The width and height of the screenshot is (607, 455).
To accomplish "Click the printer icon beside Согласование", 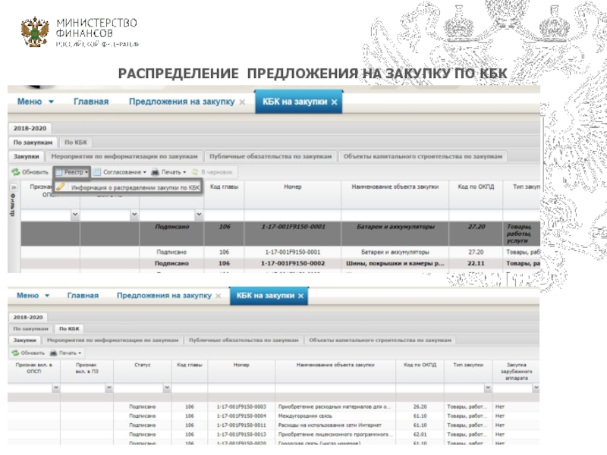I will (x=155, y=172).
